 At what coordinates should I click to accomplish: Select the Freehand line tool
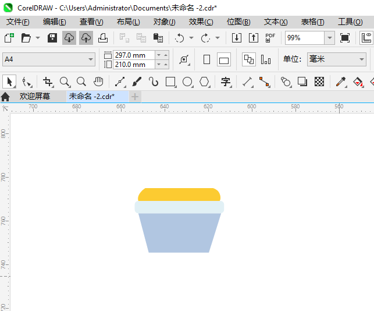(120, 82)
